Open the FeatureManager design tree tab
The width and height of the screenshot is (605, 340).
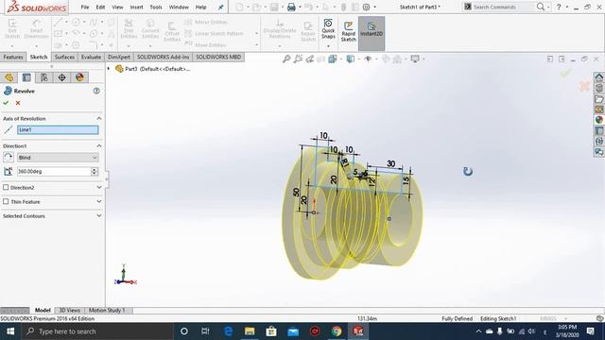pyautogui.click(x=9, y=77)
